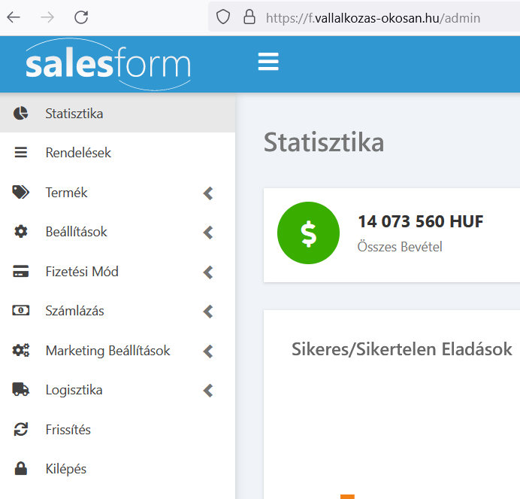Click the salesform logo
The height and width of the screenshot is (499, 520).
tap(108, 64)
